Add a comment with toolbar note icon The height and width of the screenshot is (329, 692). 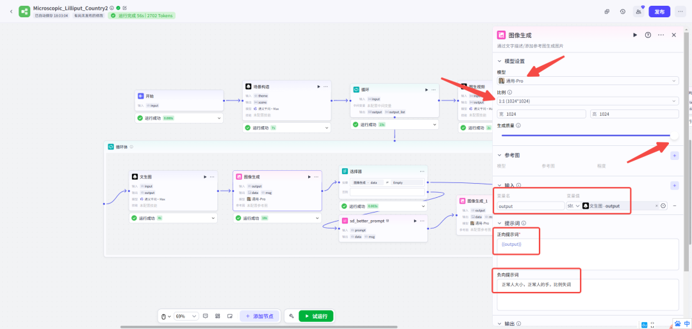(x=205, y=316)
